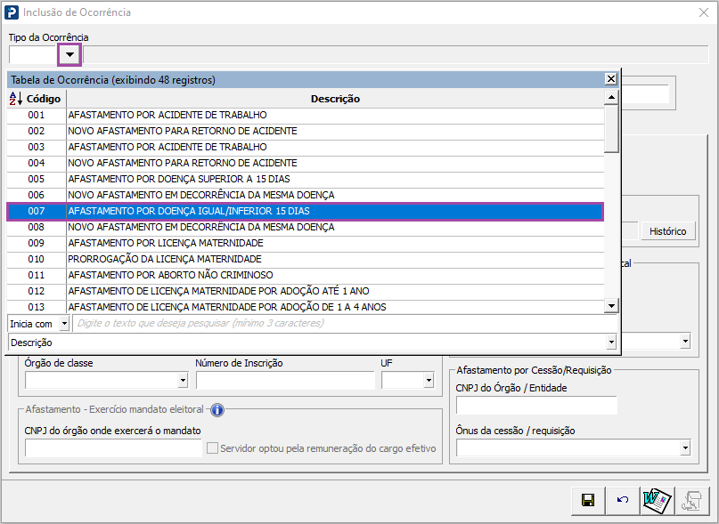This screenshot has width=719, height=524.
Task: Open the Tipo da Ocorrência dropdown arrow
Action: coord(69,55)
